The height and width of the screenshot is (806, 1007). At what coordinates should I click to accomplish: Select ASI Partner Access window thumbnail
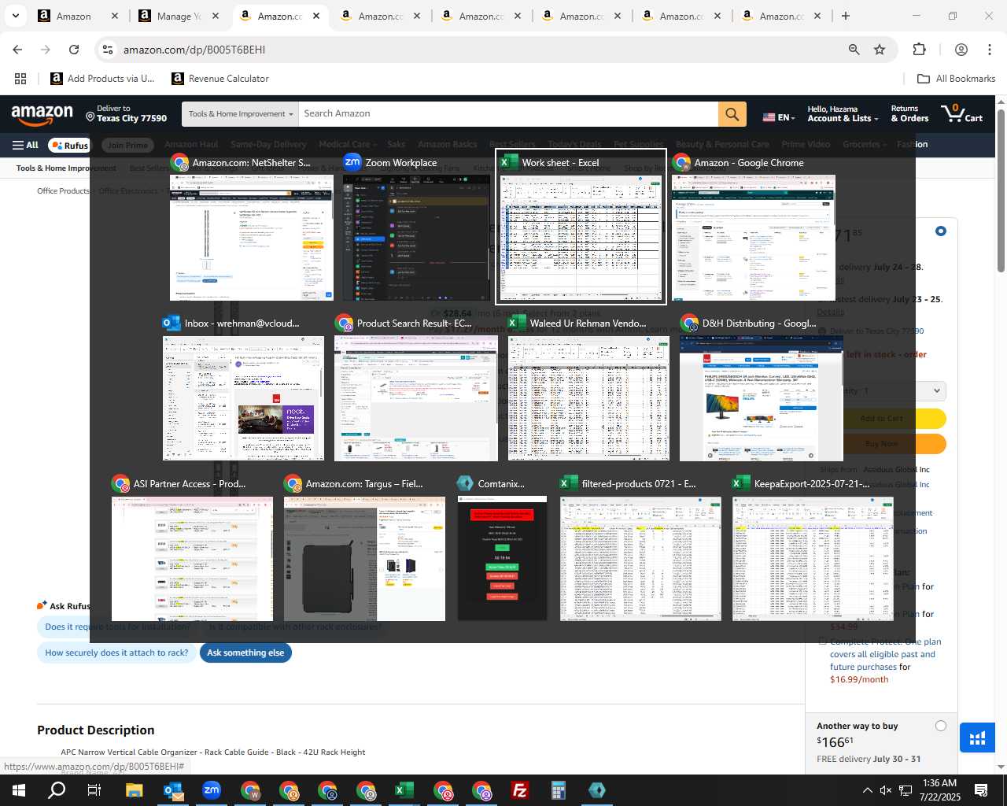tap(192, 548)
